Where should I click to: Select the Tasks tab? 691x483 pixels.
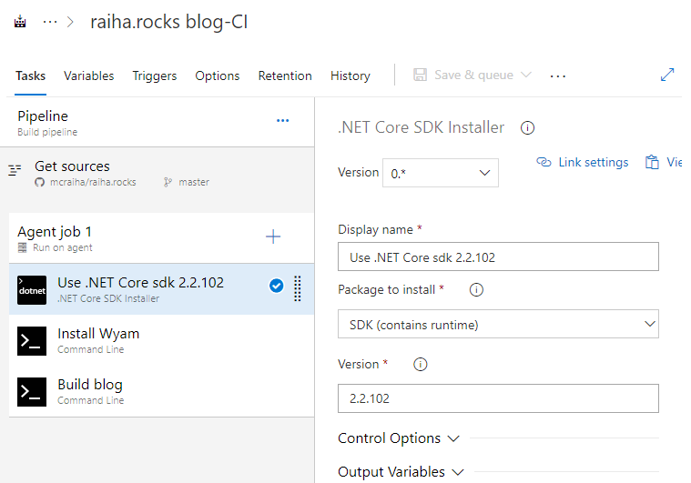[30, 75]
